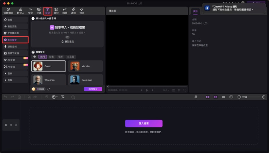Delete the selected clip with the trash icon
The height and width of the screenshot is (153, 269).
tap(19, 97)
